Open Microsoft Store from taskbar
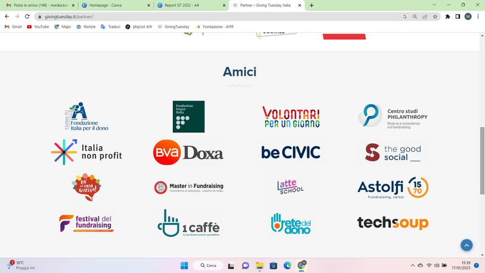485x273 pixels. 273,265
